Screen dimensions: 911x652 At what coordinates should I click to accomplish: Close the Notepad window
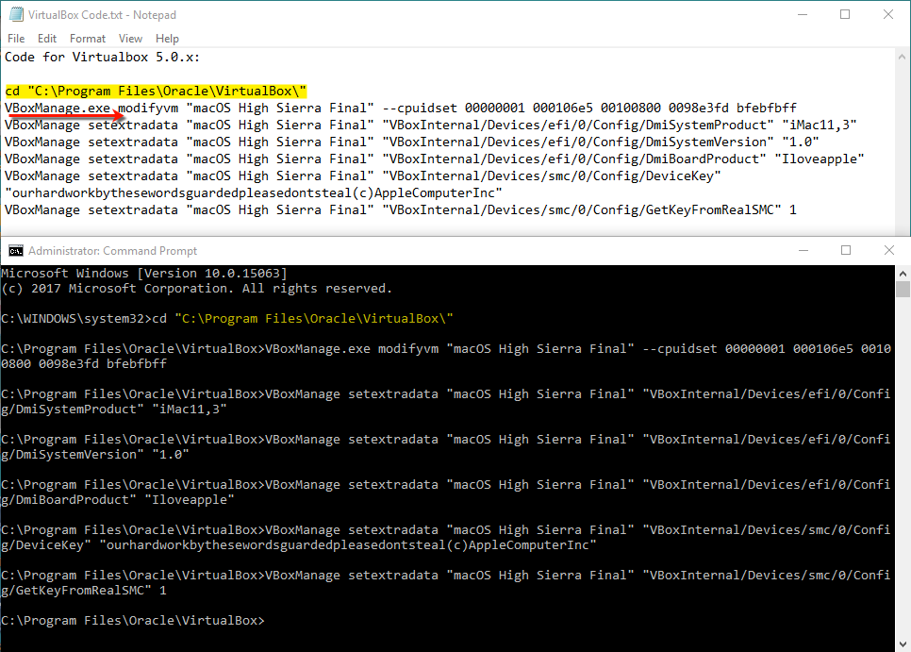click(x=888, y=14)
